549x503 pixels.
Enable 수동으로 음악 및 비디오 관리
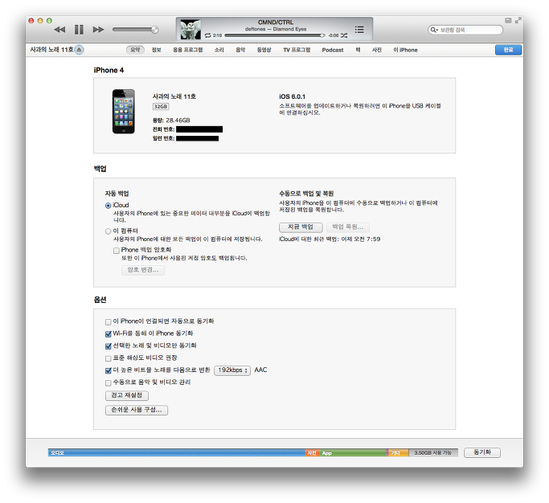(109, 382)
